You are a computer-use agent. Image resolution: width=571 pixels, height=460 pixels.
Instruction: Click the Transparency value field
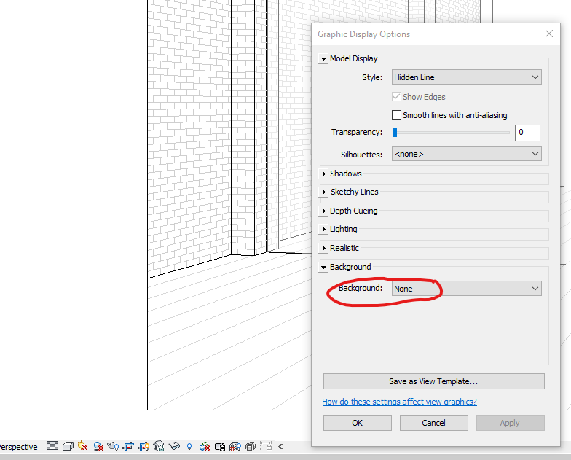527,133
